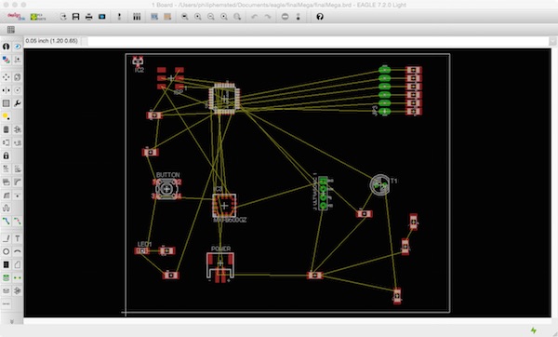Click the Stop command icon
Screen dimensions: 558x337
285,17
